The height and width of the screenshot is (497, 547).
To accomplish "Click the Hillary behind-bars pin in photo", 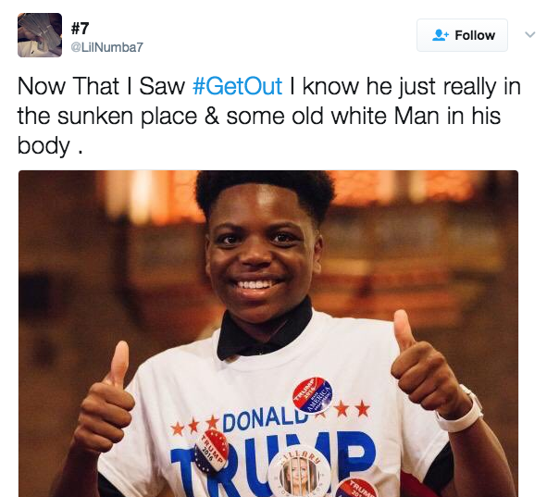I will (x=299, y=474).
